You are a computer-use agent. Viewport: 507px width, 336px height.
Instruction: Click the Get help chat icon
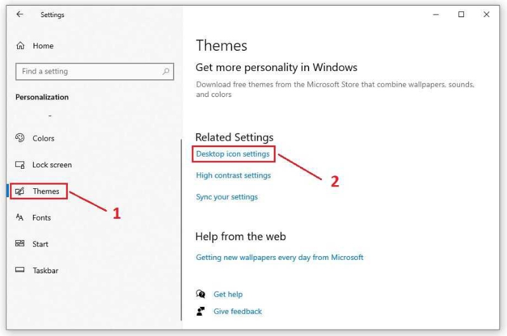pyautogui.click(x=200, y=294)
